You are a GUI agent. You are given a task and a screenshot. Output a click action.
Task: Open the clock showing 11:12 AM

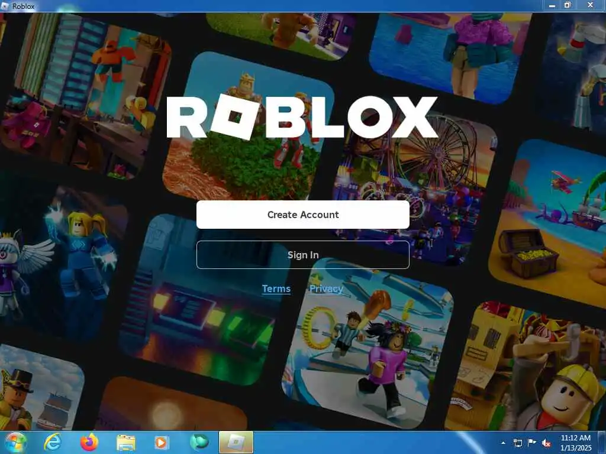coord(575,443)
